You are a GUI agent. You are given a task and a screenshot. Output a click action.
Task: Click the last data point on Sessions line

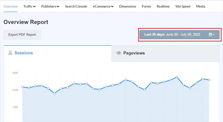pyautogui.click(x=209, y=80)
